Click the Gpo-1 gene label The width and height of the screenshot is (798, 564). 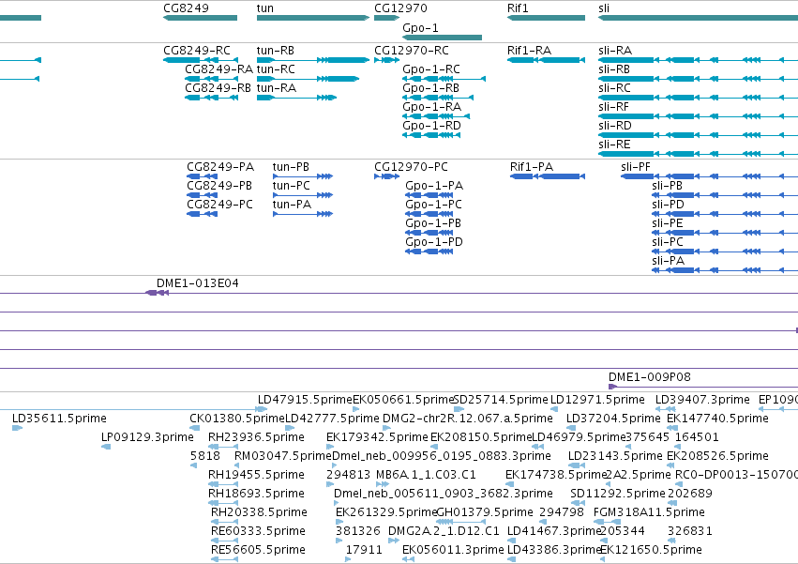tap(420, 28)
